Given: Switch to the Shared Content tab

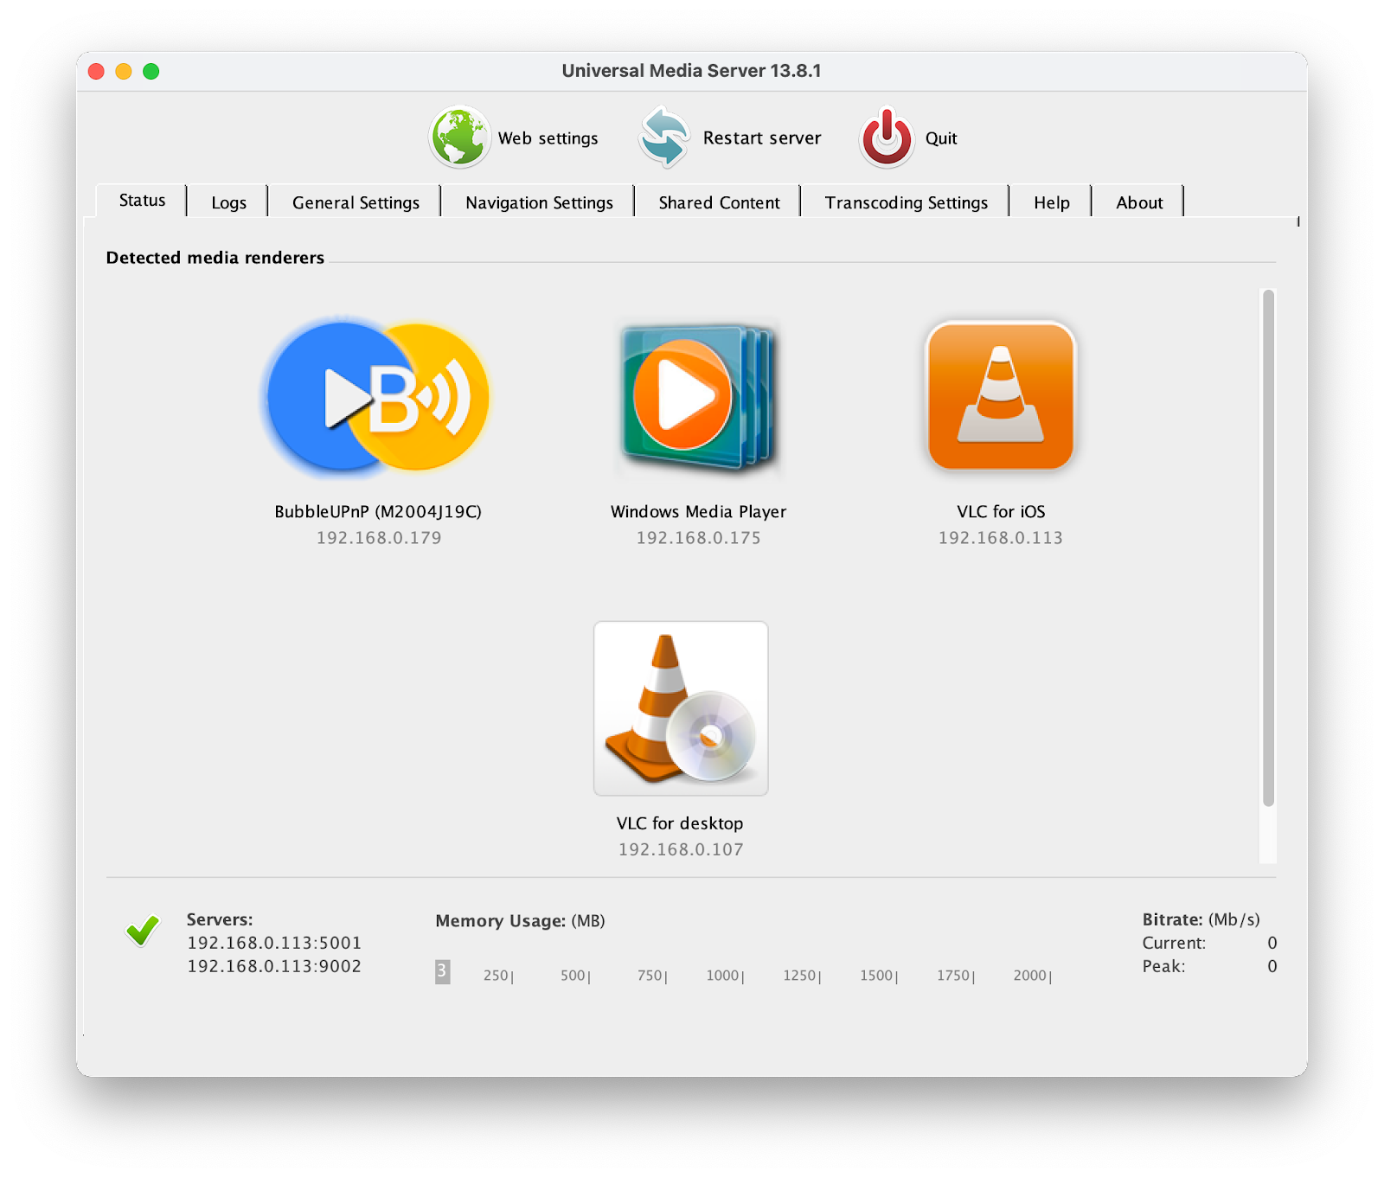Looking at the screenshot, I should [719, 202].
